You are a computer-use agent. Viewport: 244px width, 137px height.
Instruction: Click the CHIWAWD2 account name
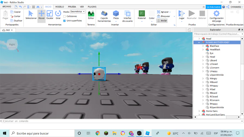tap(236, 7)
